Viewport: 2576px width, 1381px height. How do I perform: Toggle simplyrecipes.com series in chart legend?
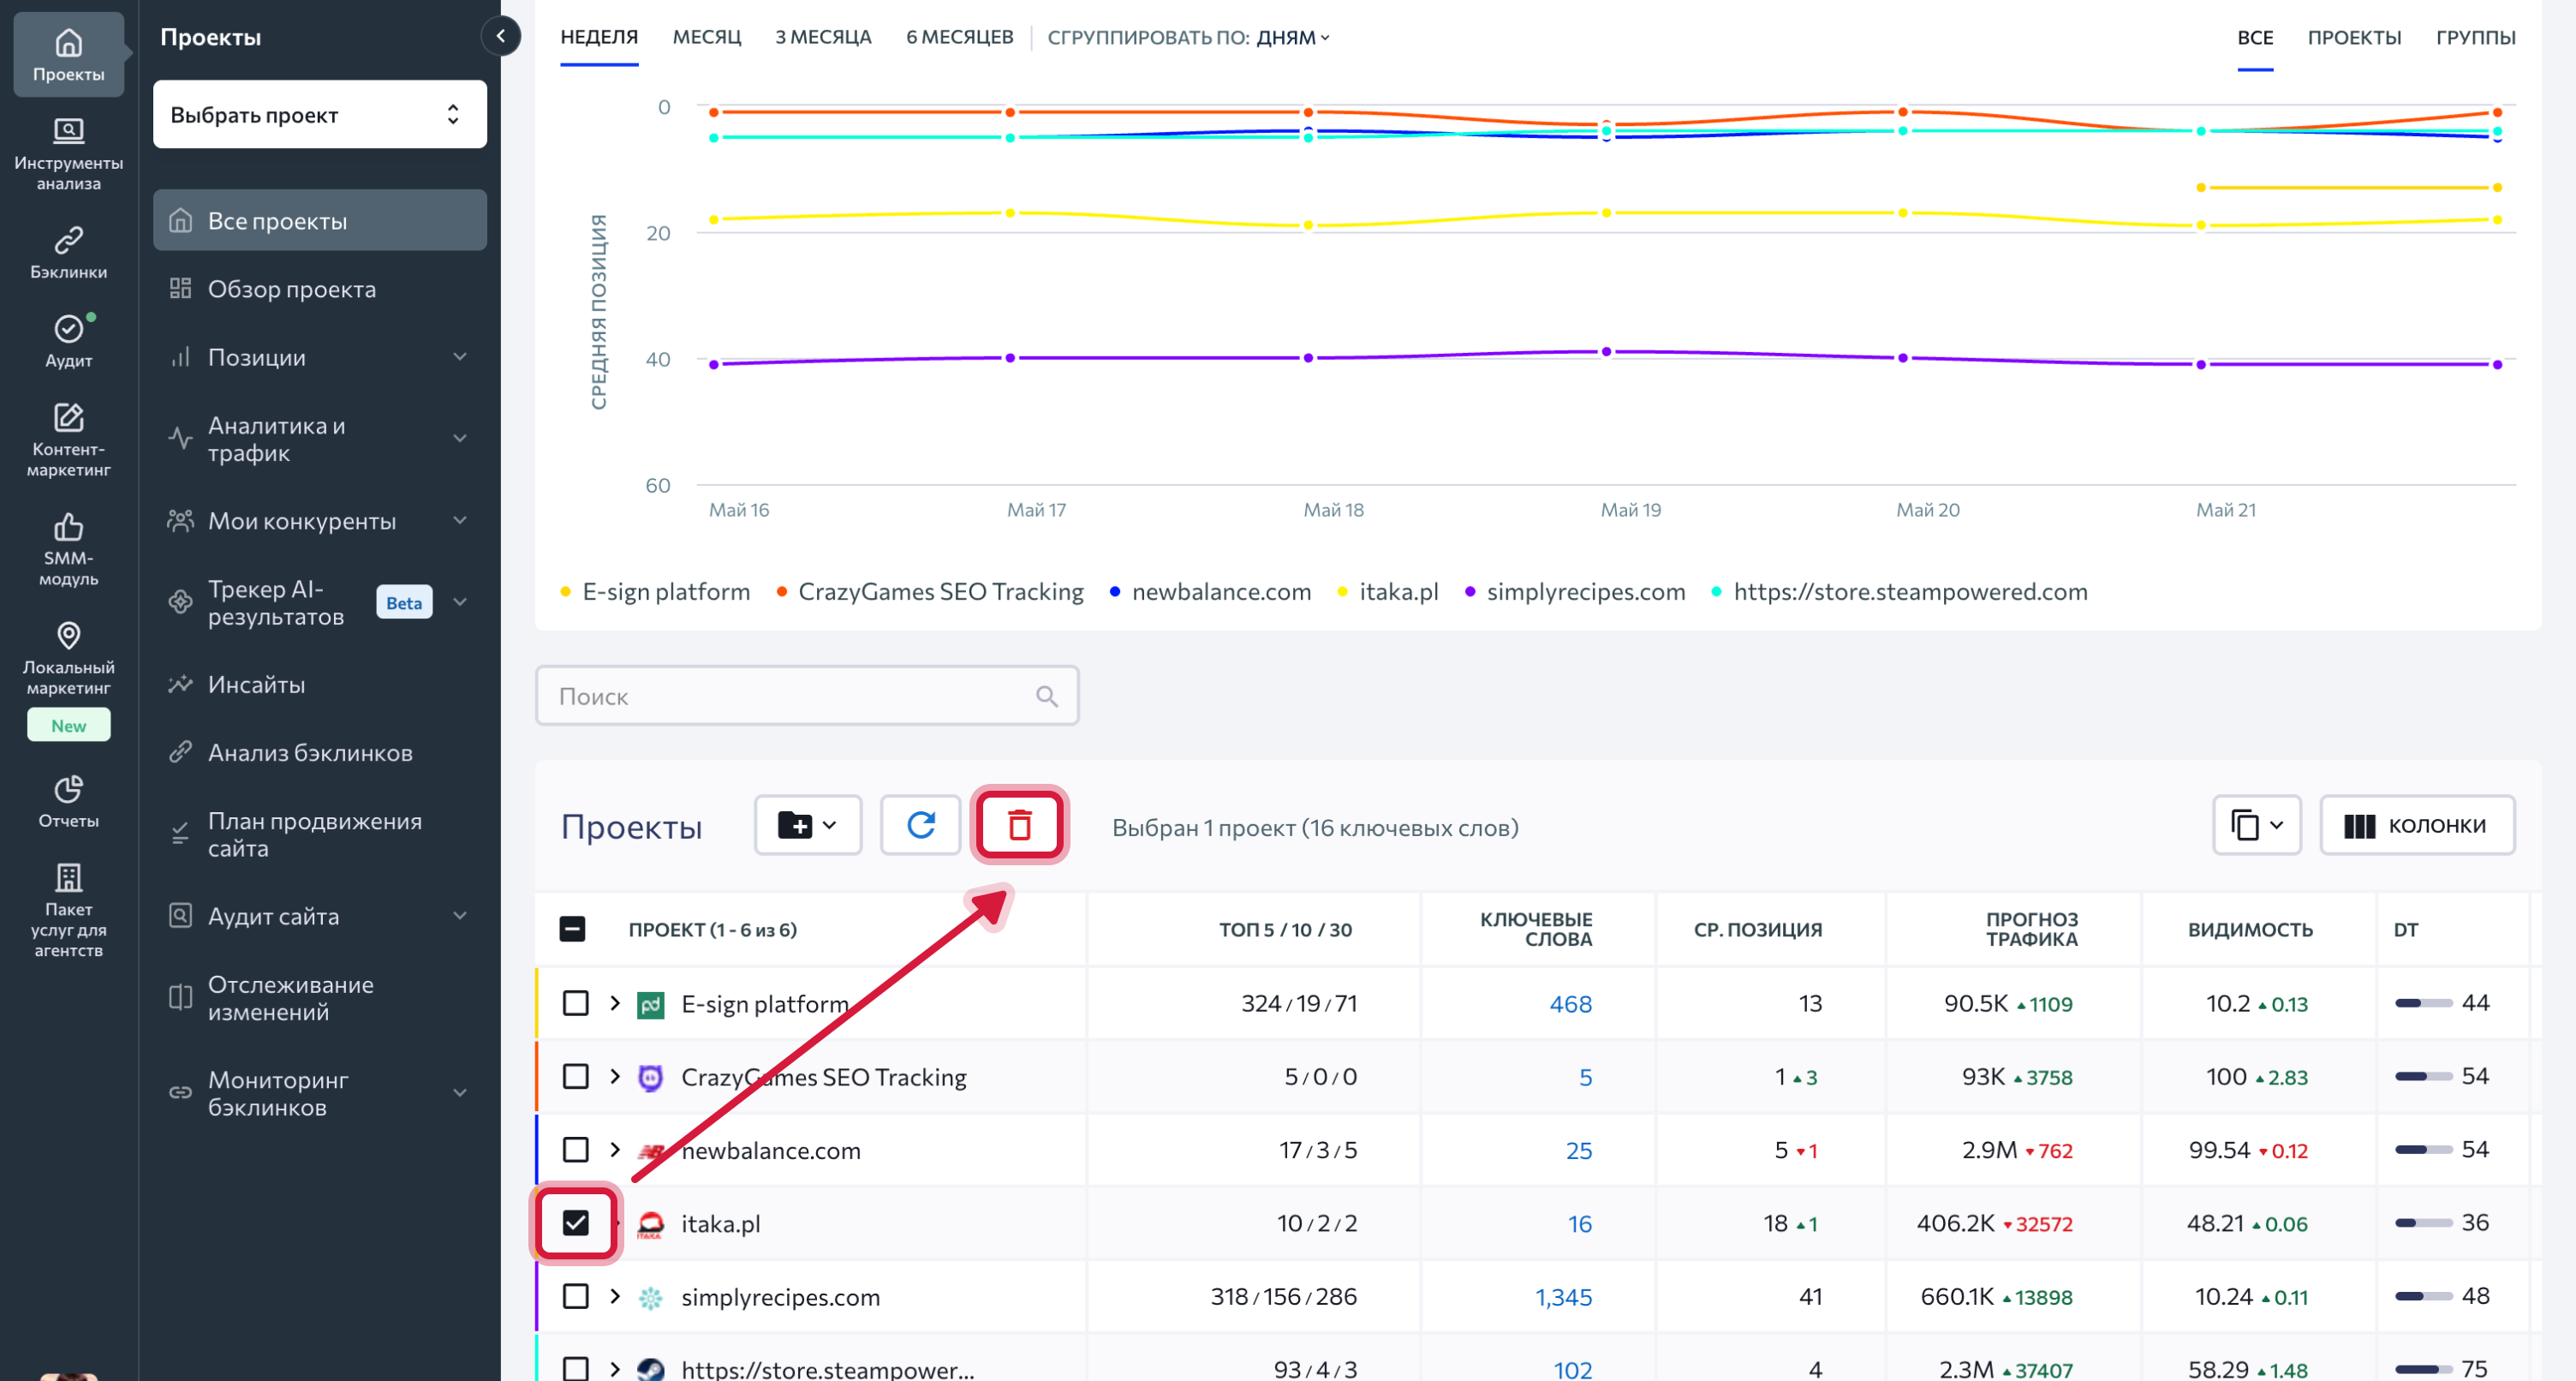(x=1575, y=591)
